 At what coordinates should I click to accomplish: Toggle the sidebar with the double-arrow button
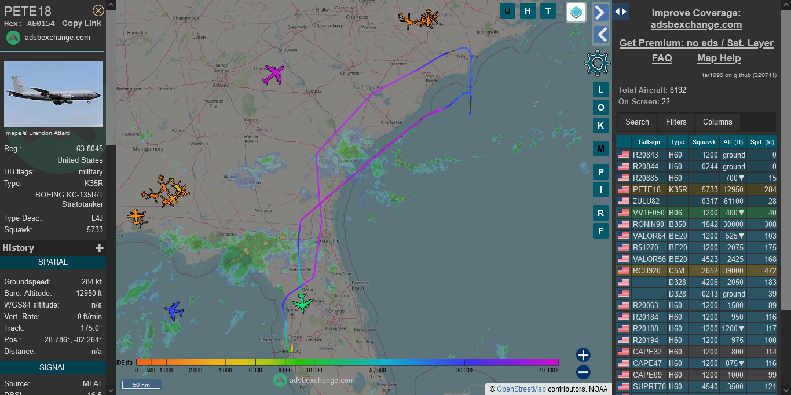click(620, 12)
